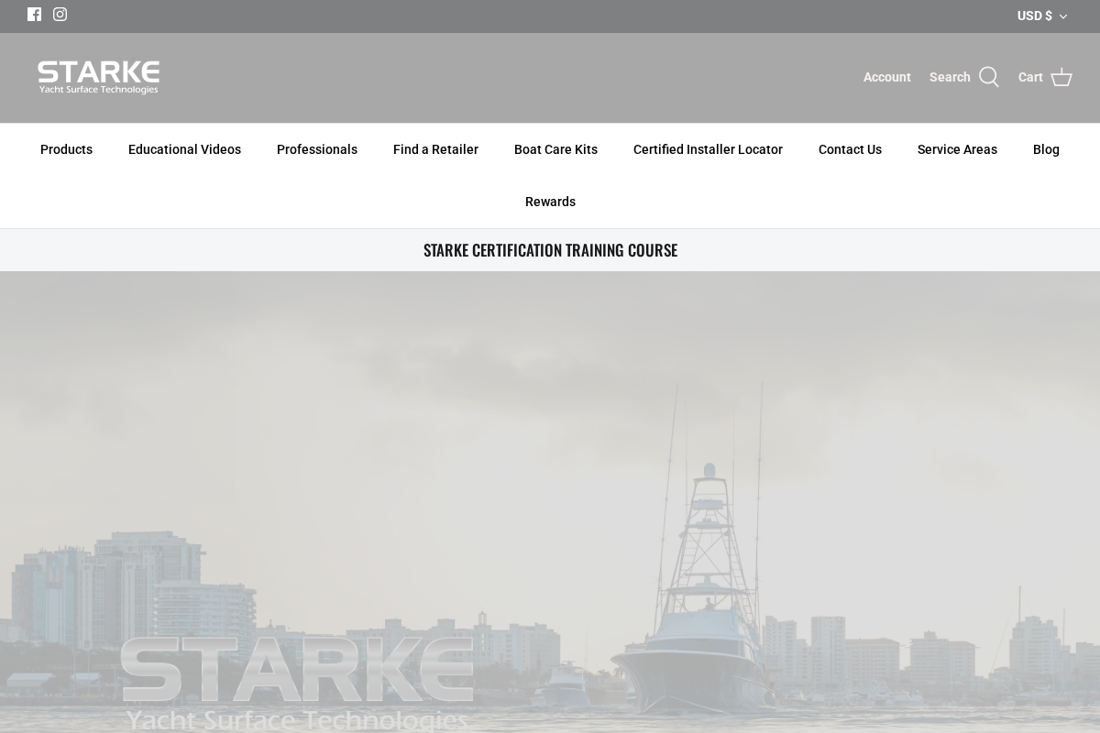Select the Rewards navigation option
The width and height of the screenshot is (1100, 733).
[x=550, y=202]
